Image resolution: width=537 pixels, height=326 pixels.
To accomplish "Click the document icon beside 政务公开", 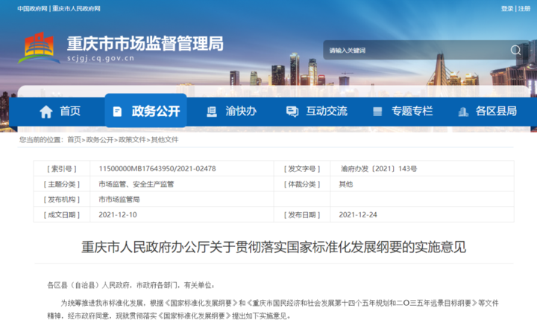I will coord(117,111).
